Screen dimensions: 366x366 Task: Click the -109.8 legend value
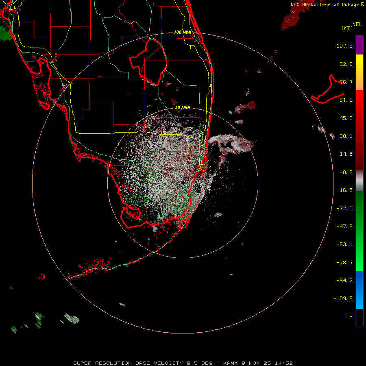coord(343,298)
